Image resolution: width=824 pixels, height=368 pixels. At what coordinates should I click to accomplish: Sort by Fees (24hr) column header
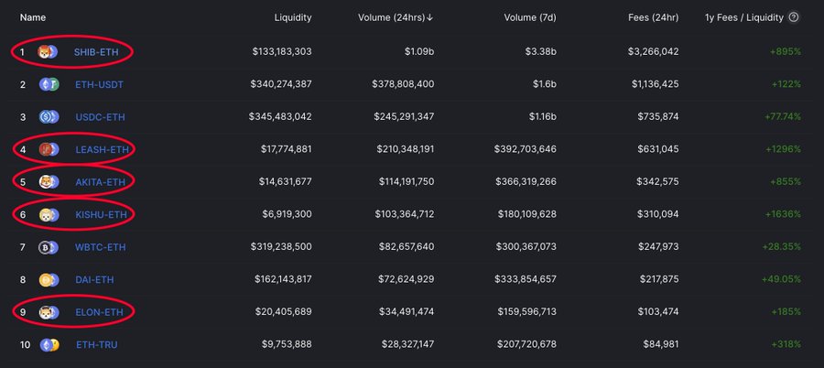(653, 17)
